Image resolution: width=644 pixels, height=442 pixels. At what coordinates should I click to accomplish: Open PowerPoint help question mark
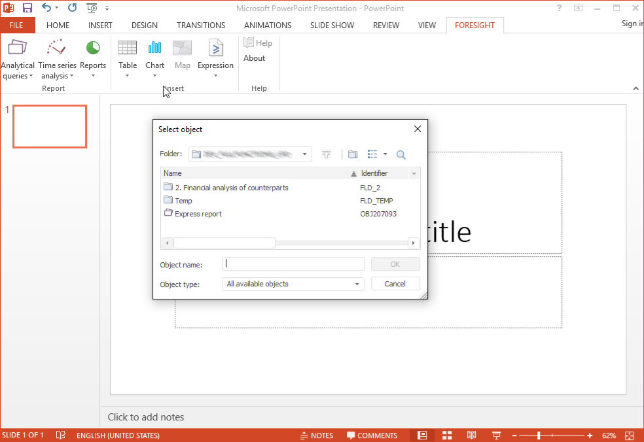pyautogui.click(x=559, y=8)
